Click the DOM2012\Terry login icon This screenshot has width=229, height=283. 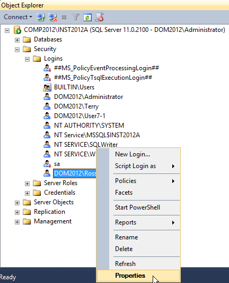[47, 106]
